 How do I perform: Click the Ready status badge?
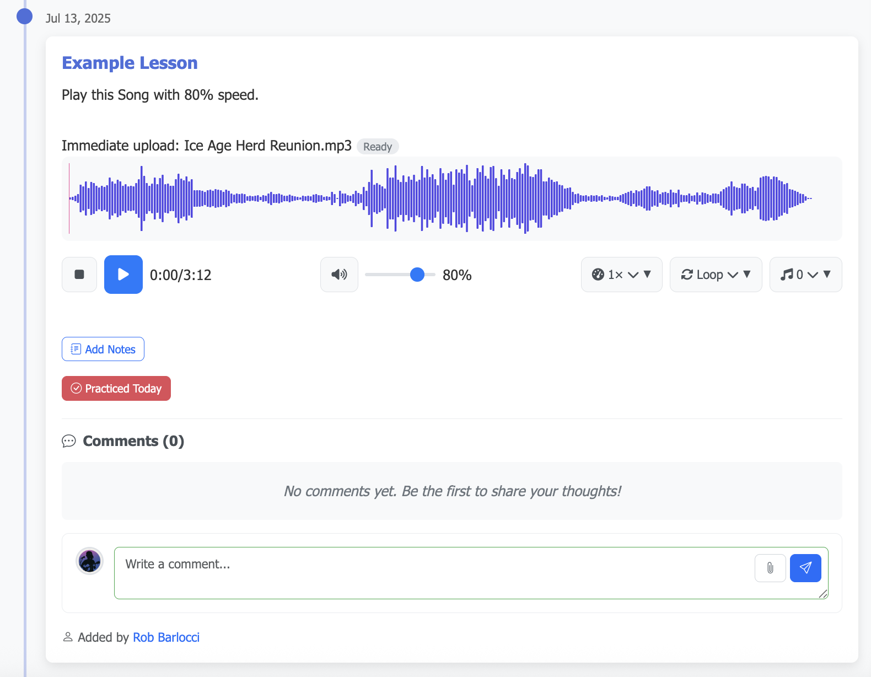378,147
